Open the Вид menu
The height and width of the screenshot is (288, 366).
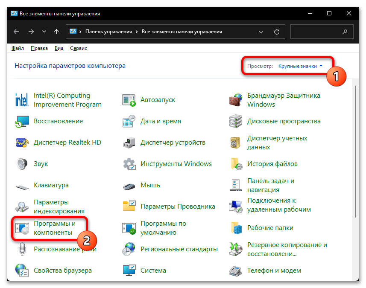[x=59, y=48]
